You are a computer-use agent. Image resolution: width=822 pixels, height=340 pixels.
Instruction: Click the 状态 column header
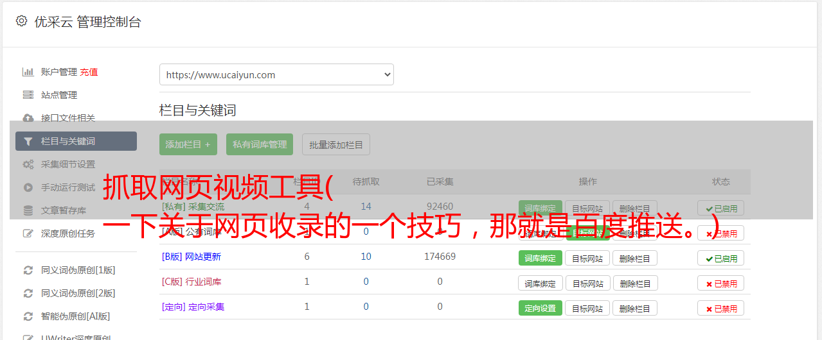721,182
